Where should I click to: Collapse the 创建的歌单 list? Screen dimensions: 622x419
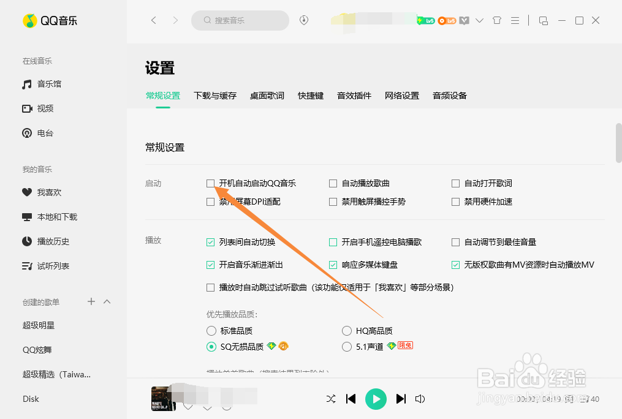[107, 301]
